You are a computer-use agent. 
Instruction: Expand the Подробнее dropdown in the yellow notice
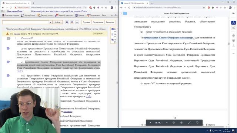(99, 34)
